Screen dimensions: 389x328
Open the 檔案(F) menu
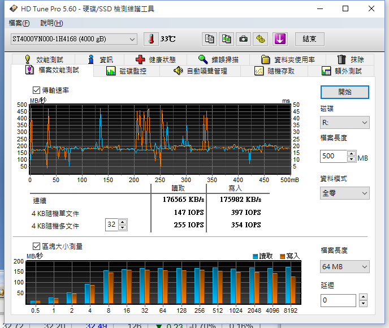point(19,23)
